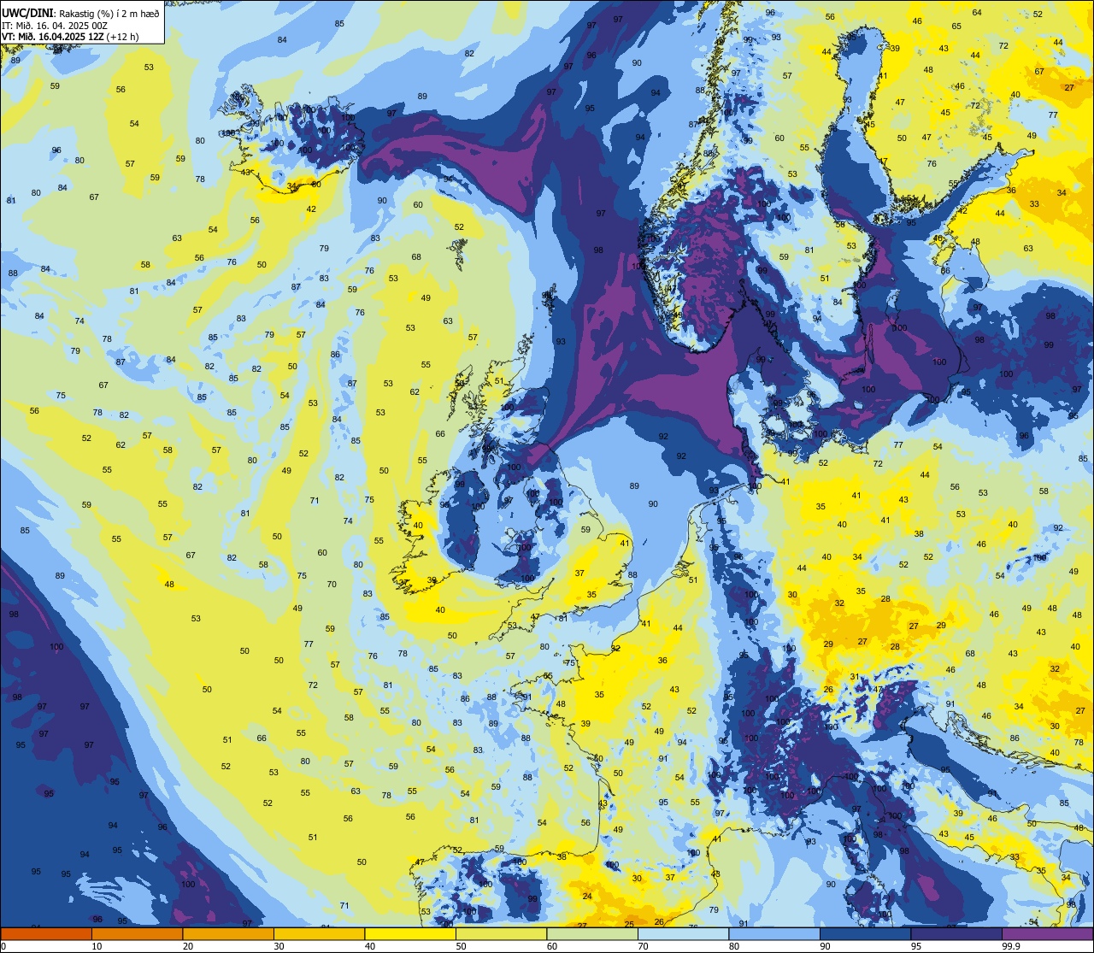Click the valid time line 'VT: Mið. 16.04.2025 12Z (+12 h)'
Viewport: 1094px width, 953px height.
(70, 37)
